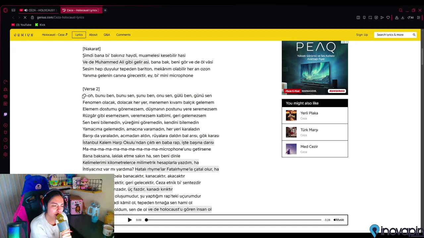This screenshot has width=424, height=238.
Task: Click the search magnifier in Genius search box
Action: click(414, 35)
